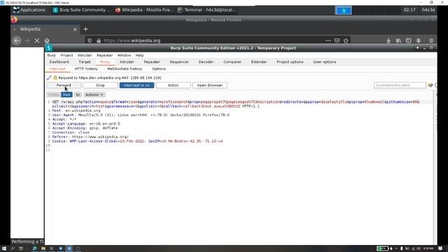
Task: Click the Firefox forward arrow button
Action: pos(27,41)
